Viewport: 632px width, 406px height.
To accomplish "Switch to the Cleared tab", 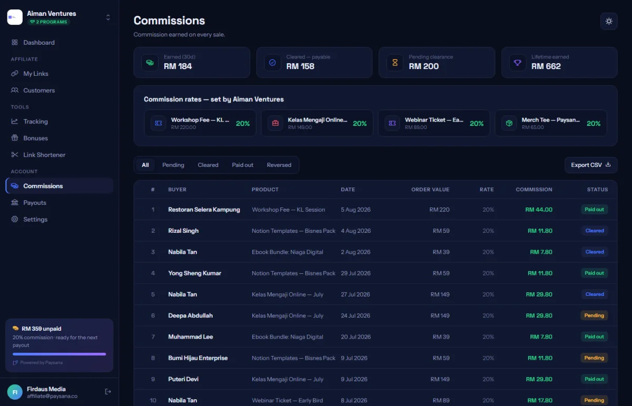I will tap(208, 165).
